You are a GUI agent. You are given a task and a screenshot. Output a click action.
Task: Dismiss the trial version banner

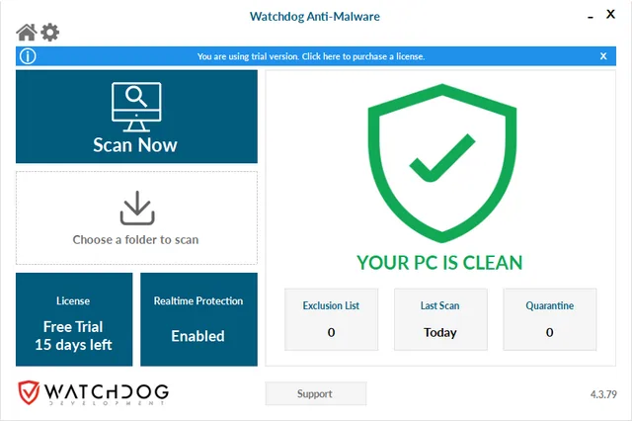[x=603, y=56]
